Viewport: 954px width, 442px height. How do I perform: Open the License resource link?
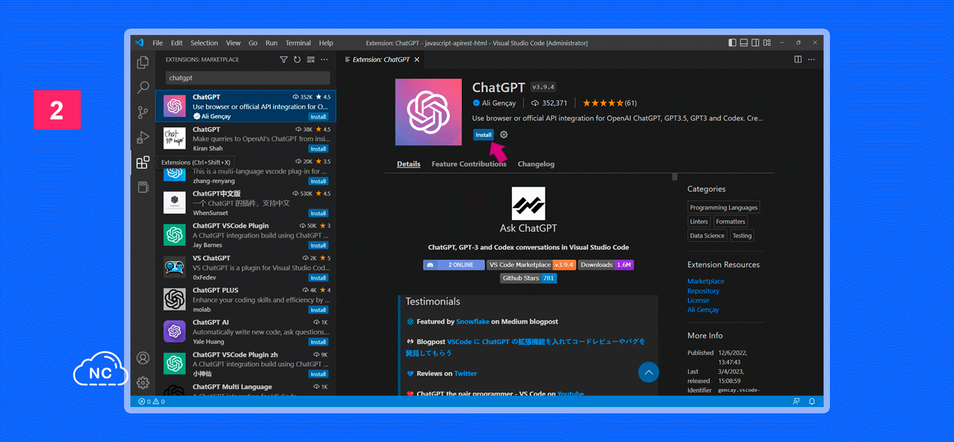click(x=698, y=300)
